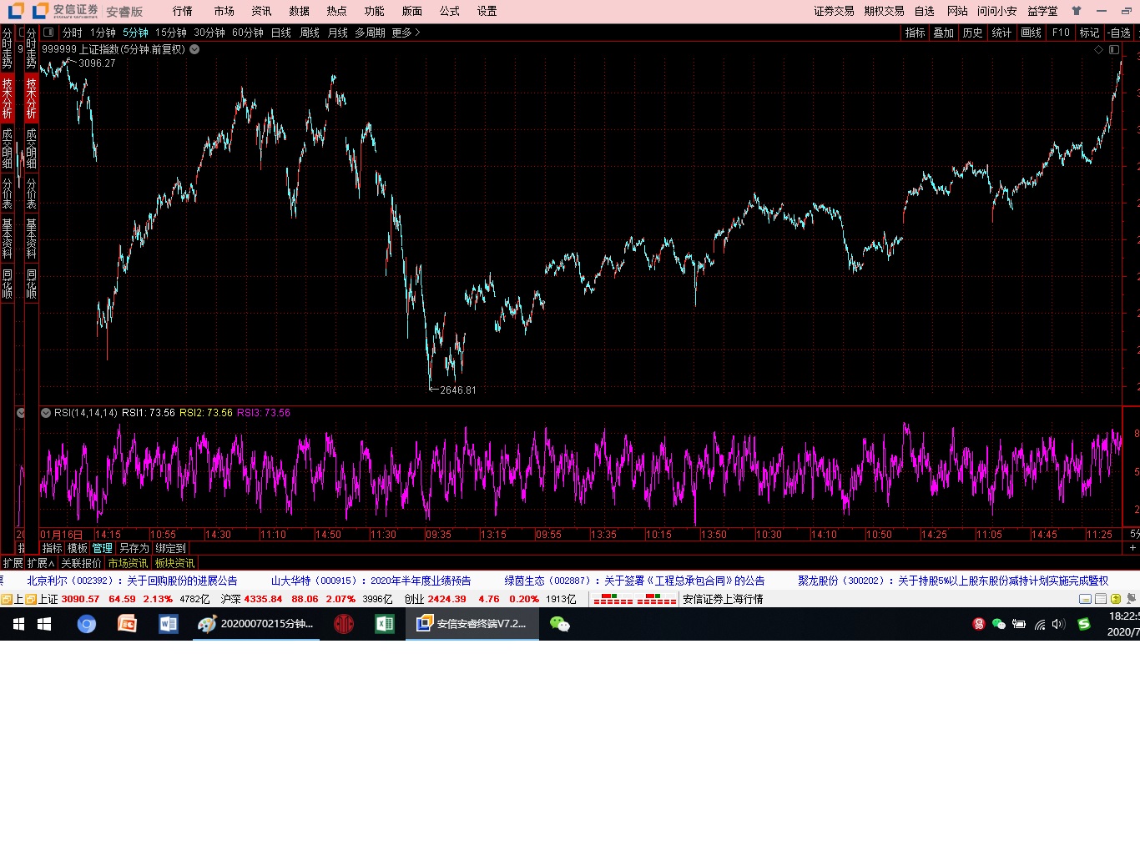
Task: Open the 行情 menu
Action: click(x=183, y=11)
